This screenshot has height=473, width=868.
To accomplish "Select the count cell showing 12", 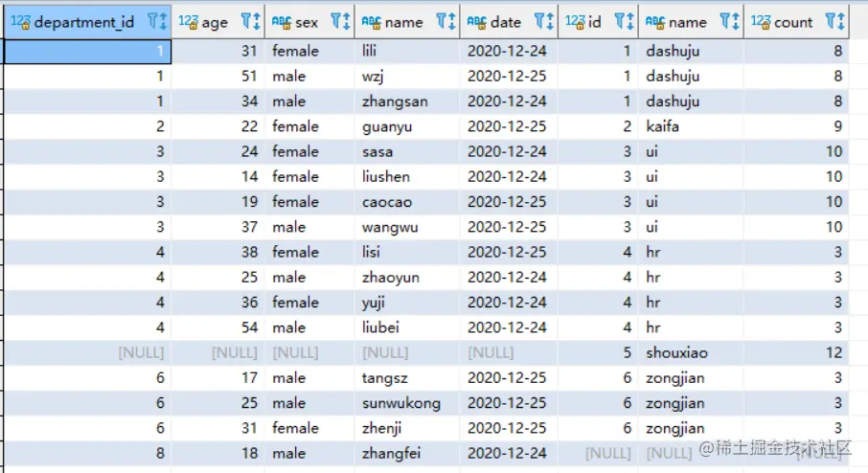I will pos(796,353).
